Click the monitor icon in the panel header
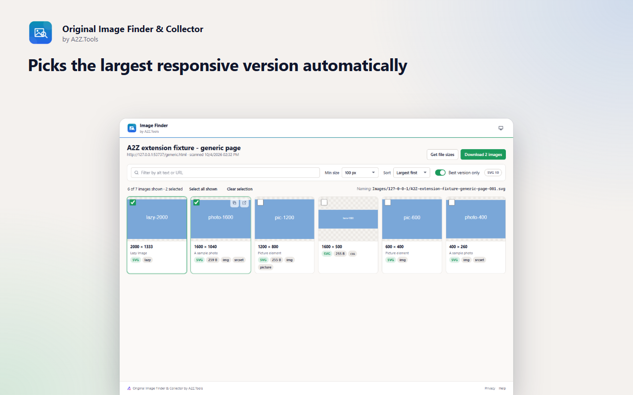This screenshot has width=633, height=395. (500, 128)
